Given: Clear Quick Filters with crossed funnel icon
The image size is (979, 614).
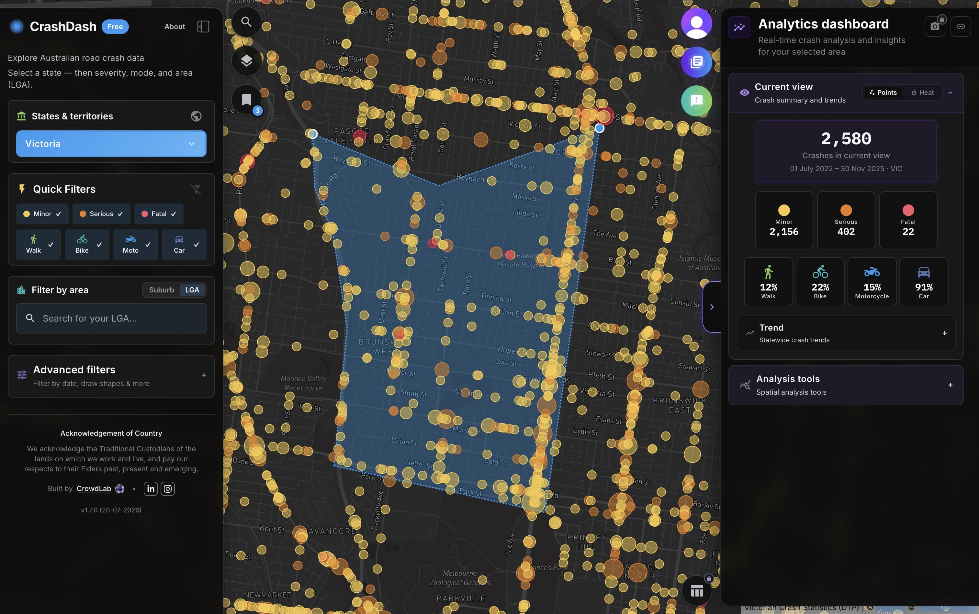Looking at the screenshot, I should pyautogui.click(x=196, y=189).
